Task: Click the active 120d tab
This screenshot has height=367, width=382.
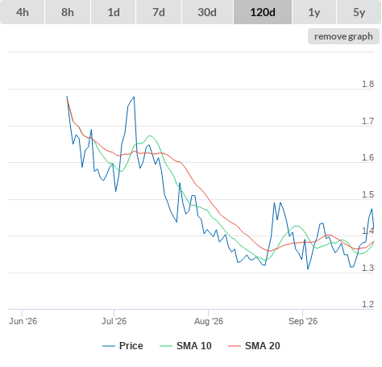Action: point(263,12)
